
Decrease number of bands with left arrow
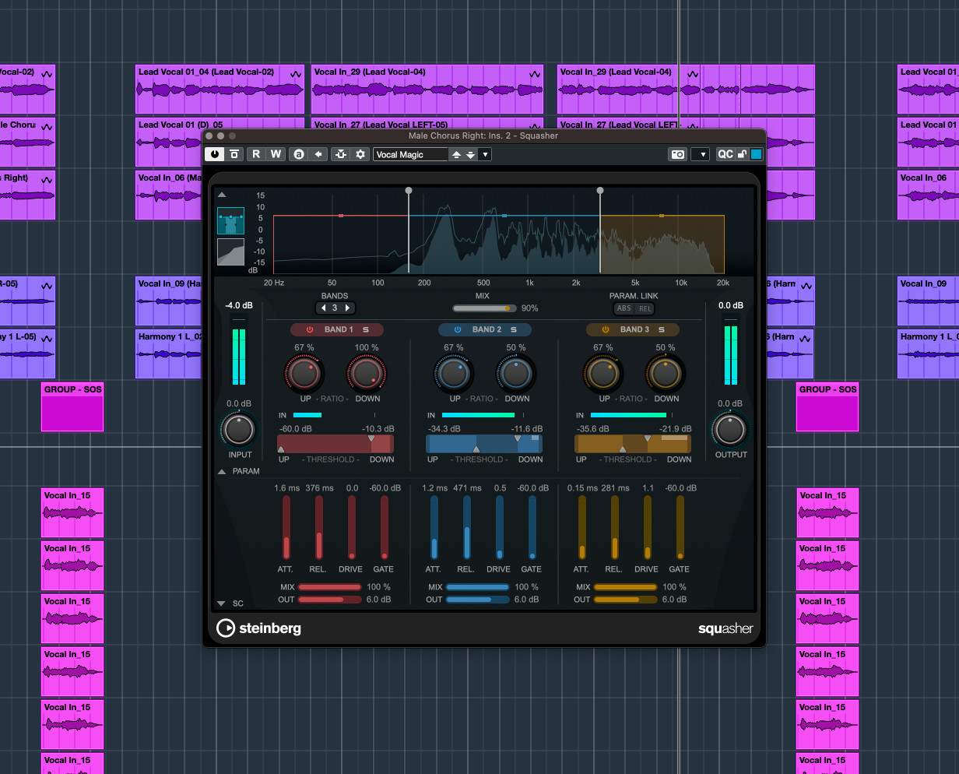(x=325, y=308)
